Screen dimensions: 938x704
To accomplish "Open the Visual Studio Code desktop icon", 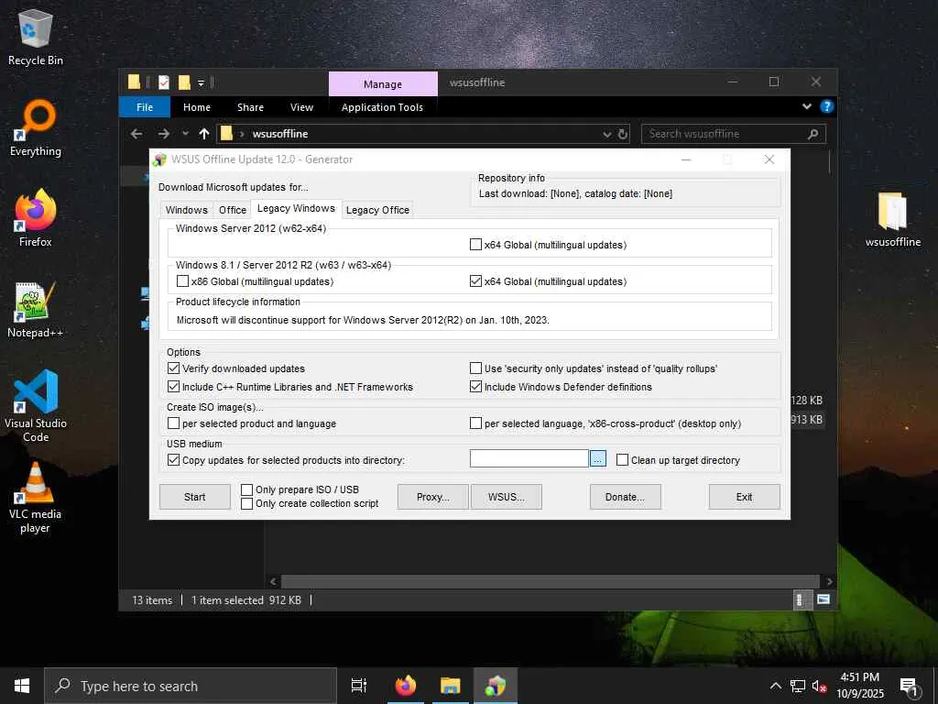I will [x=36, y=406].
